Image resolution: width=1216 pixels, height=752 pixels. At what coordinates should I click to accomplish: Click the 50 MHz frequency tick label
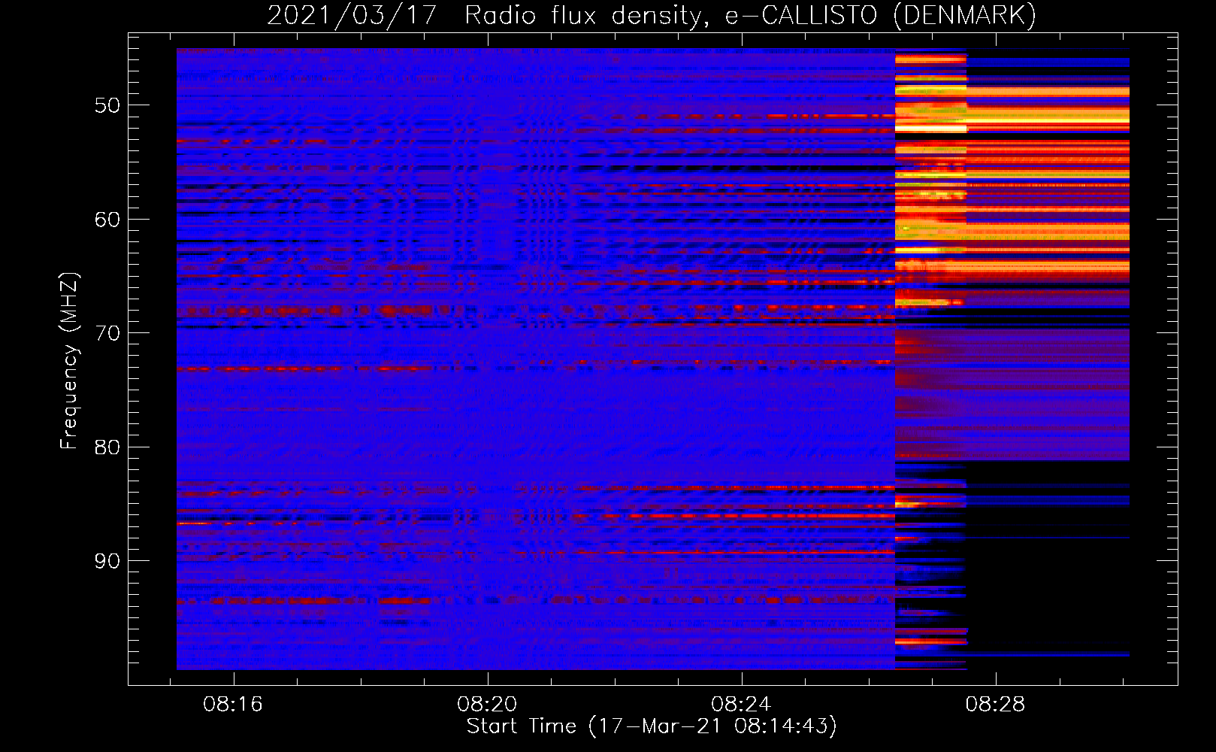pyautogui.click(x=107, y=105)
